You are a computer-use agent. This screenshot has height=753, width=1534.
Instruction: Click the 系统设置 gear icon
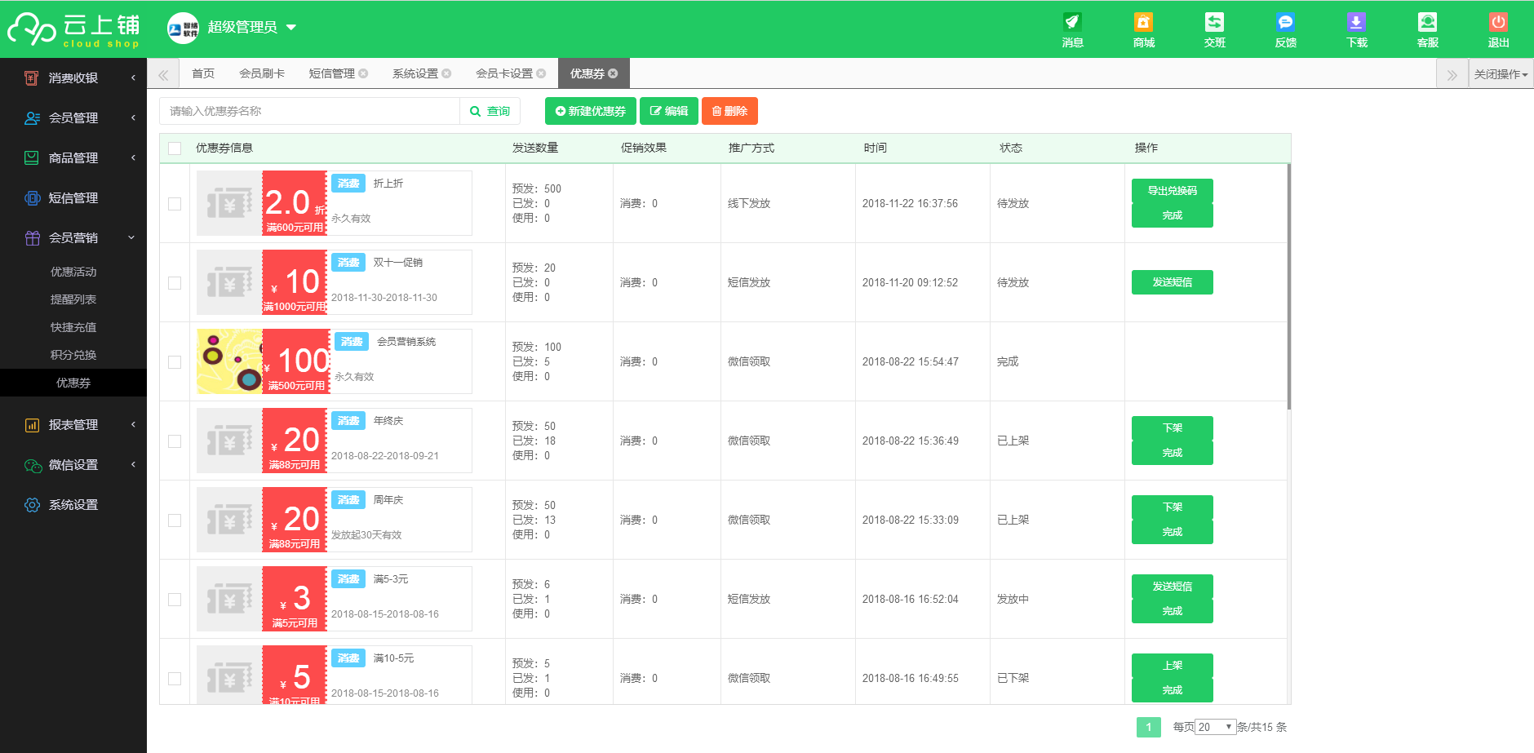(x=32, y=505)
